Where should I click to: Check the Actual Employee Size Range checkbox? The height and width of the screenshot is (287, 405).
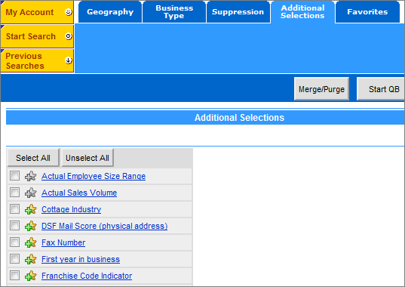14,176
